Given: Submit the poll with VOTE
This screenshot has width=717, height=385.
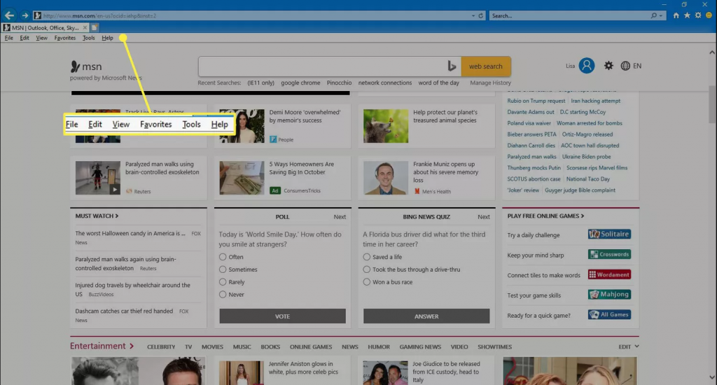Looking at the screenshot, I should point(283,316).
